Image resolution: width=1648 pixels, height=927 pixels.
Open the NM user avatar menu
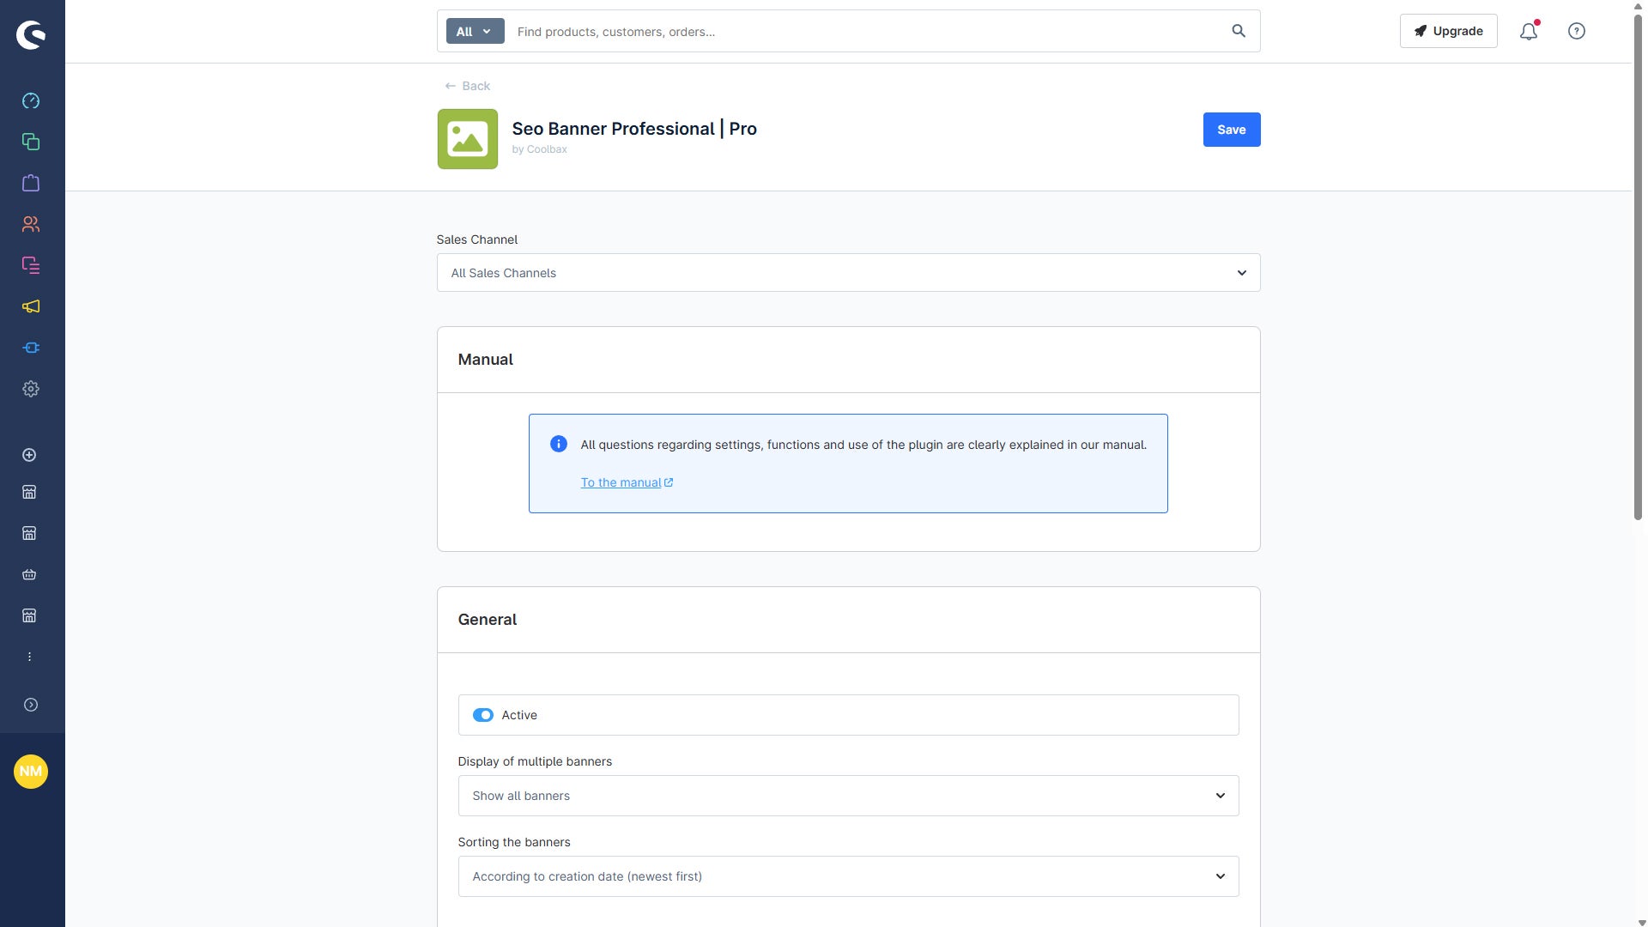point(31,771)
